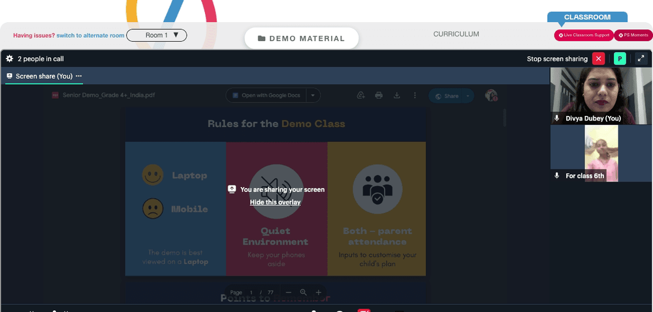The image size is (653, 312).
Task: Click the screen share icon beside overlay message
Action: (232, 190)
